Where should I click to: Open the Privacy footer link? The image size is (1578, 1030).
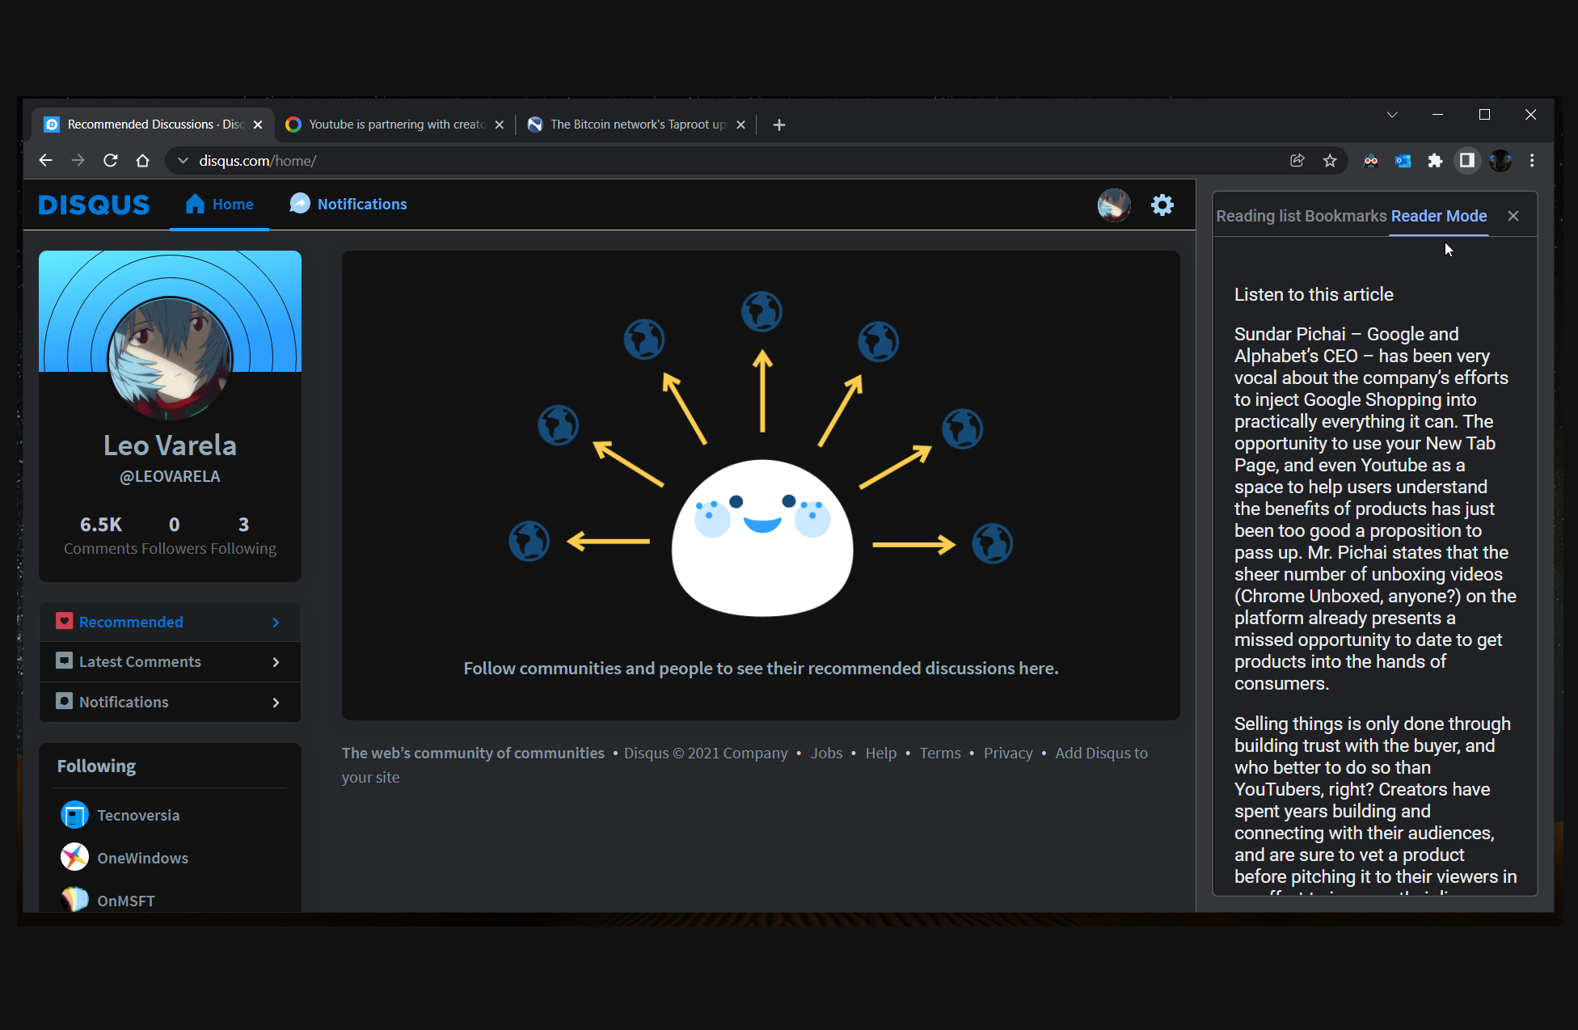click(x=1007, y=753)
